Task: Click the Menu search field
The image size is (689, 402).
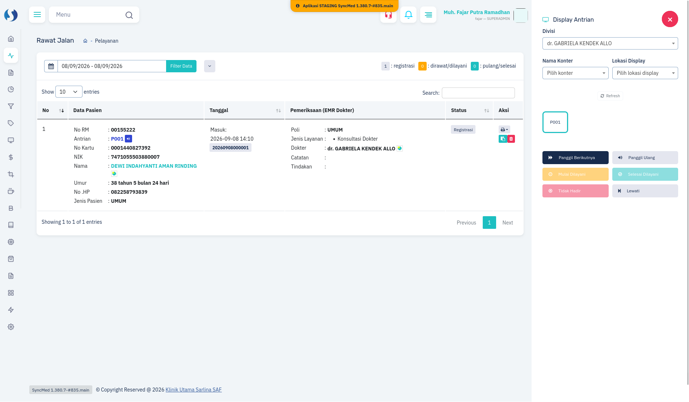Action: coord(94,15)
